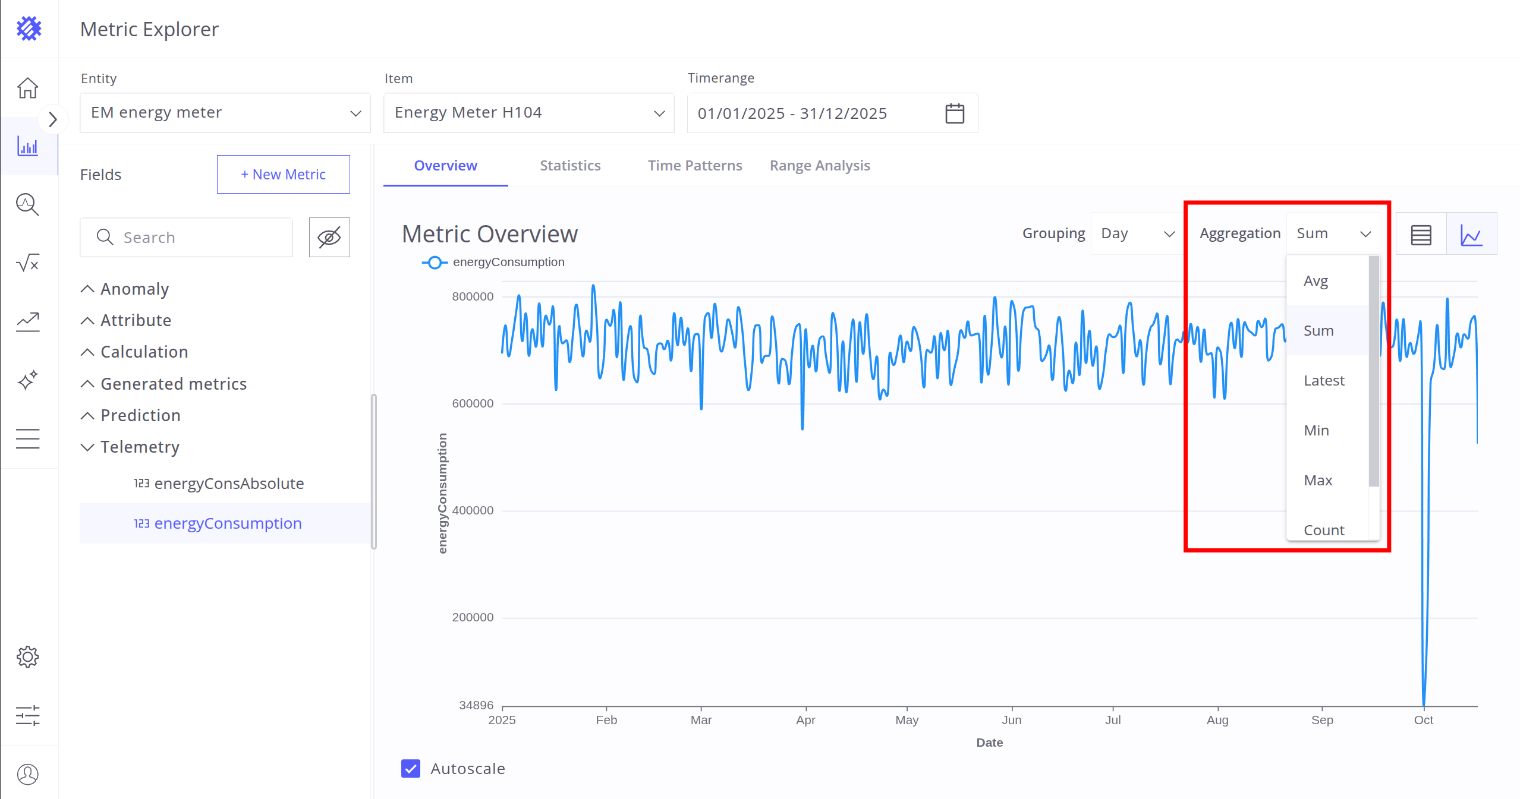Viewport: 1520px width, 799px height.
Task: Open the Grouping Day dropdown
Action: point(1137,233)
